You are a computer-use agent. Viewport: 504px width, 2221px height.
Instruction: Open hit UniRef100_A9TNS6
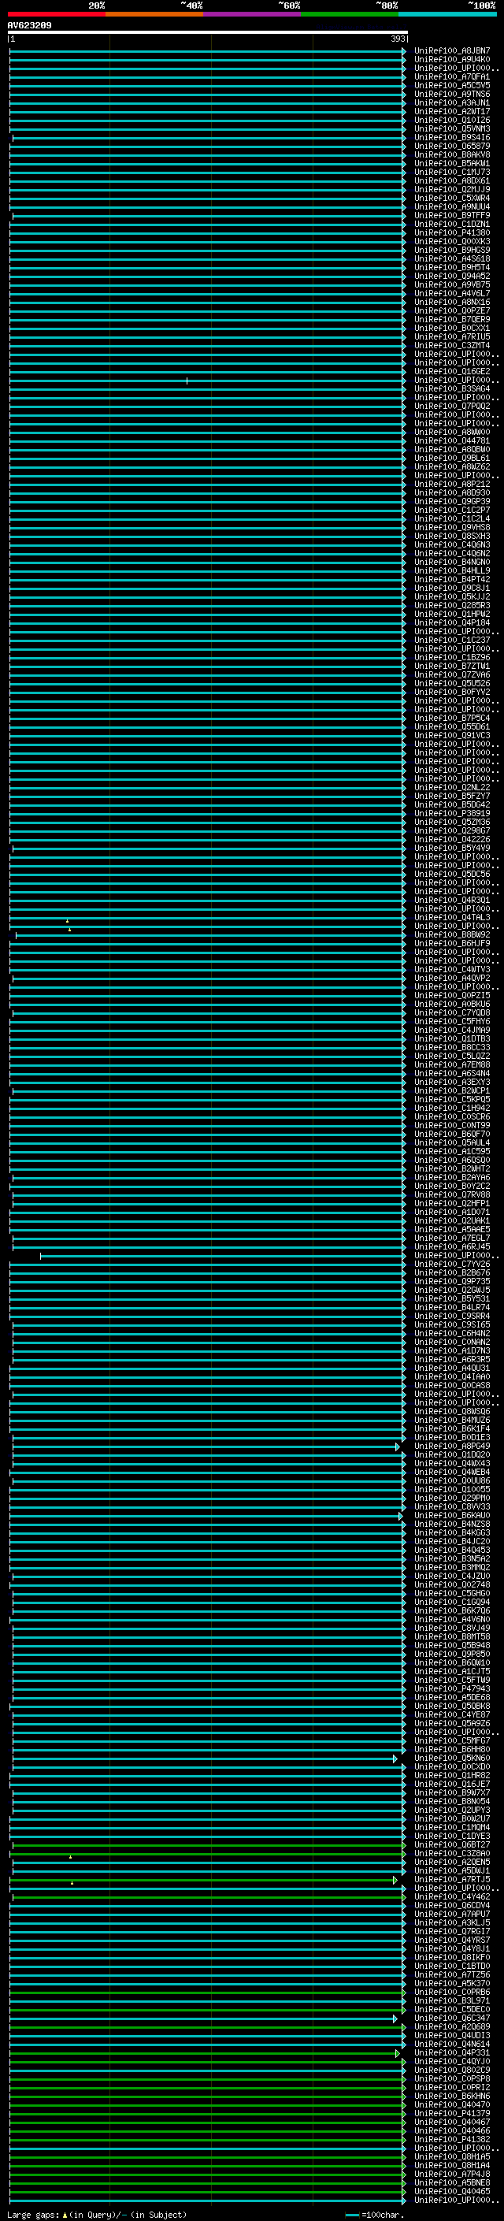pyautogui.click(x=452, y=94)
